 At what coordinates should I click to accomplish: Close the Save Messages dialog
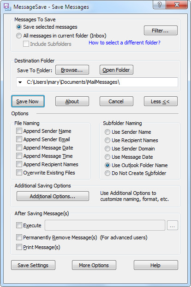click(177, 5)
